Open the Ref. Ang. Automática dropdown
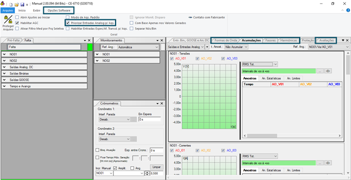351x180 pixels. pyautogui.click(x=138, y=47)
